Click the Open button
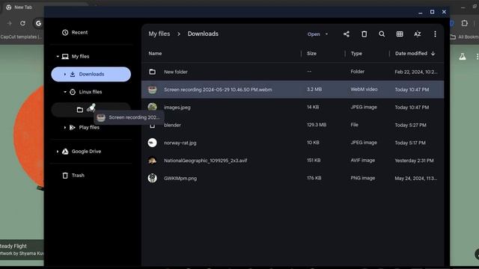This screenshot has height=269, width=479. click(x=314, y=34)
